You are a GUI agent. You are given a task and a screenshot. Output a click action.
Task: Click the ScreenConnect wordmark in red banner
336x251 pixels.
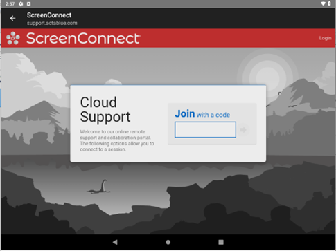pos(83,38)
